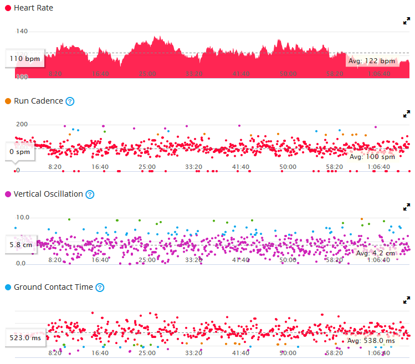This screenshot has width=415, height=364.
Task: Expand the Heart Rate chart to fullscreen
Action: point(407,21)
